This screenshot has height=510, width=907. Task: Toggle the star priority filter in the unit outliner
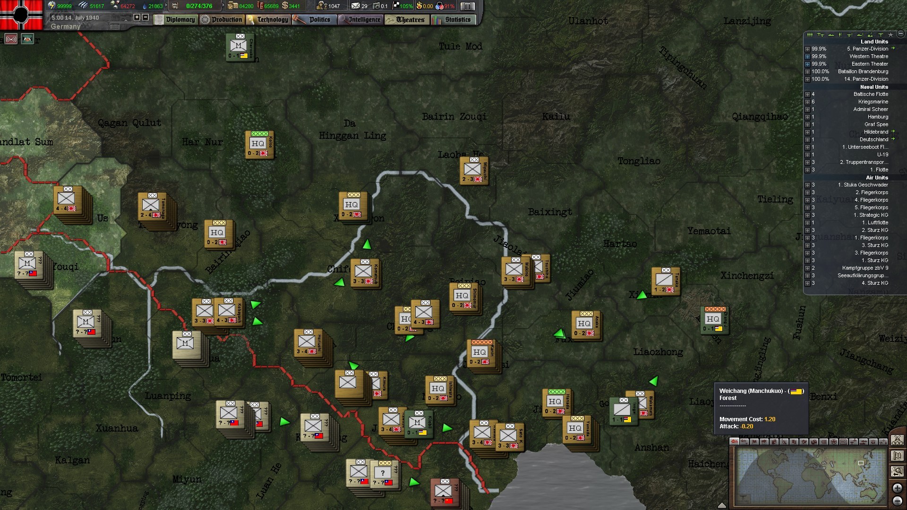pyautogui.click(x=891, y=35)
